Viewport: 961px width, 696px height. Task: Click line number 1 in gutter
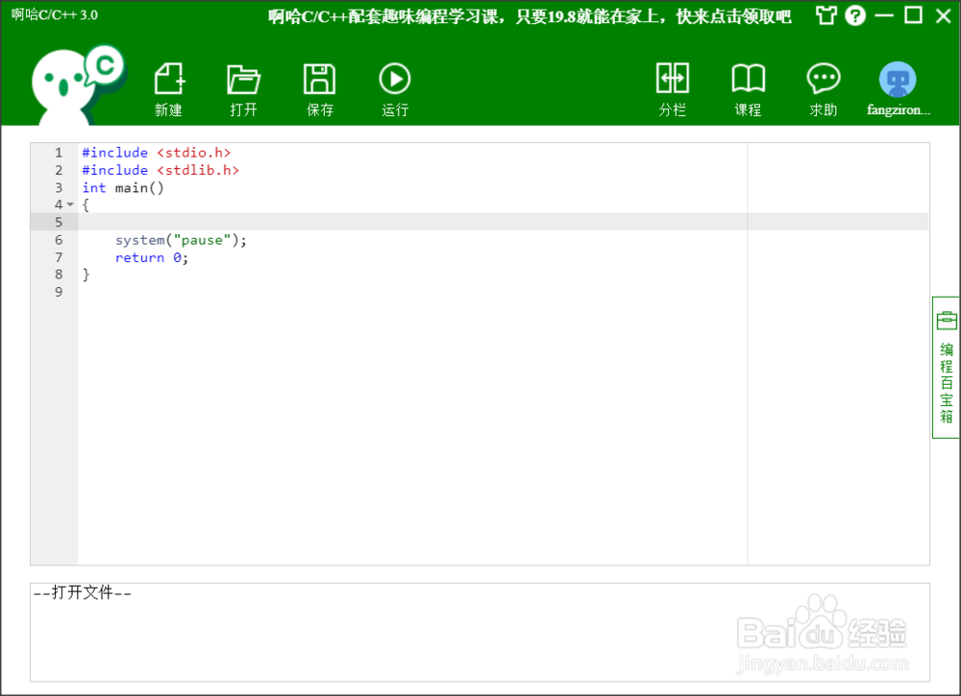coord(59,153)
